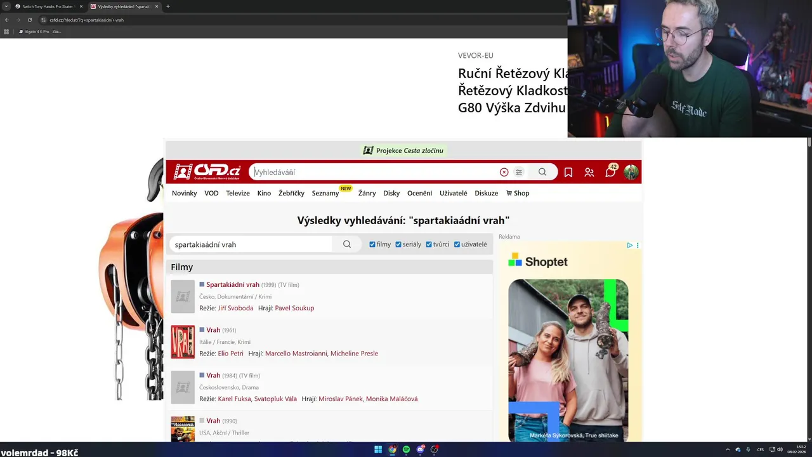Open microphone indicator in system tray
The image size is (812, 457).
tap(748, 449)
